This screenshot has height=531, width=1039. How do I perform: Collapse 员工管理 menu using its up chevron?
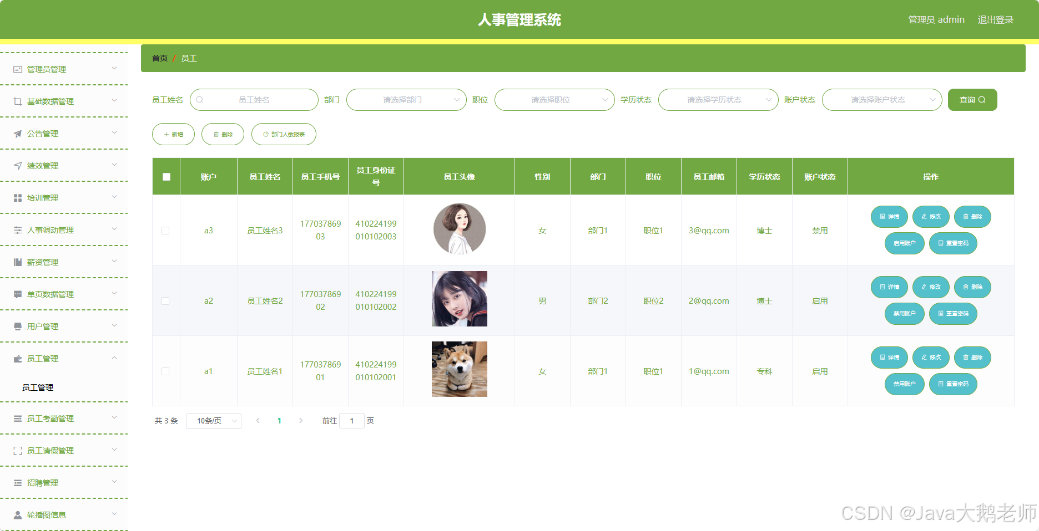[114, 358]
